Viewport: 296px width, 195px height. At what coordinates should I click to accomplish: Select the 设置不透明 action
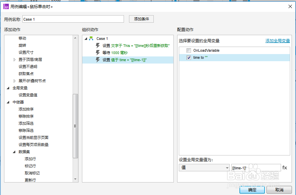tap(28, 67)
